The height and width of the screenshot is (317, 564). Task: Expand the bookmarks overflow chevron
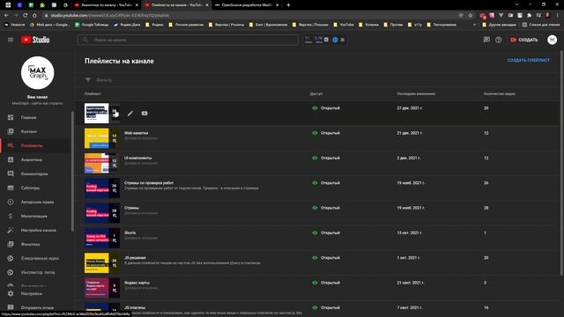pos(474,25)
